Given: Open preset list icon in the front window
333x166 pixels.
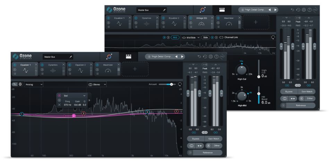Looking at the screenshot, I should pos(149,57).
